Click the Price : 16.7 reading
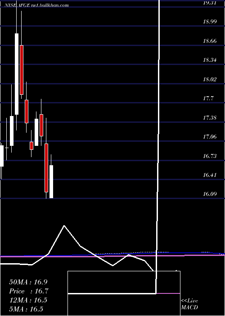 tap(29, 291)
